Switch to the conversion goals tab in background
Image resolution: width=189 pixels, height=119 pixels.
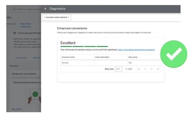tap(11, 24)
